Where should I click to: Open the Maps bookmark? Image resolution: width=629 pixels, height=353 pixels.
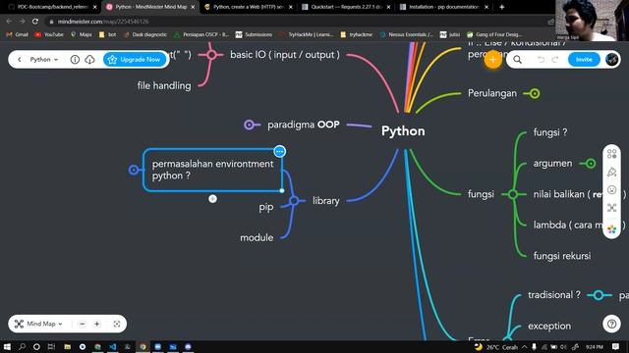pos(82,35)
